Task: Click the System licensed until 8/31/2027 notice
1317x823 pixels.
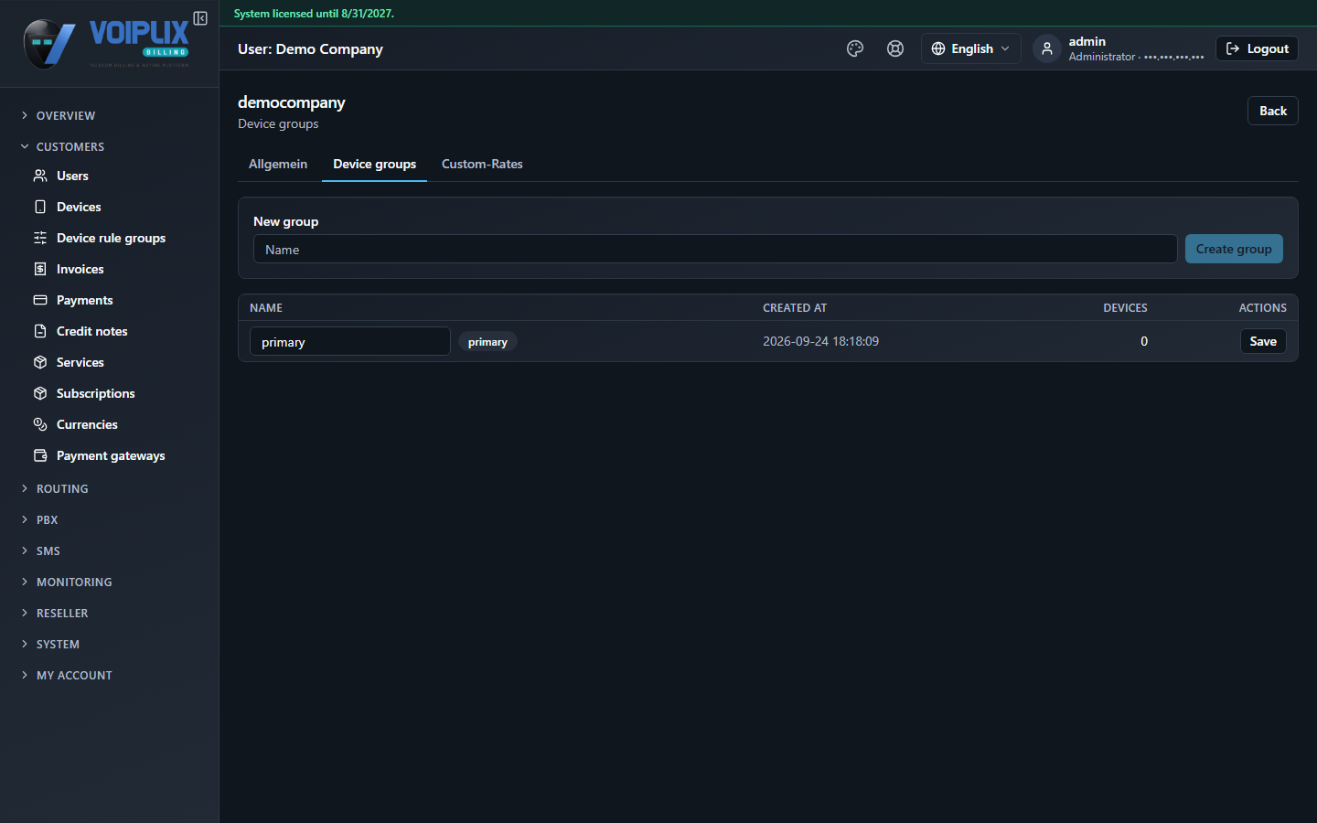Action: pyautogui.click(x=314, y=14)
